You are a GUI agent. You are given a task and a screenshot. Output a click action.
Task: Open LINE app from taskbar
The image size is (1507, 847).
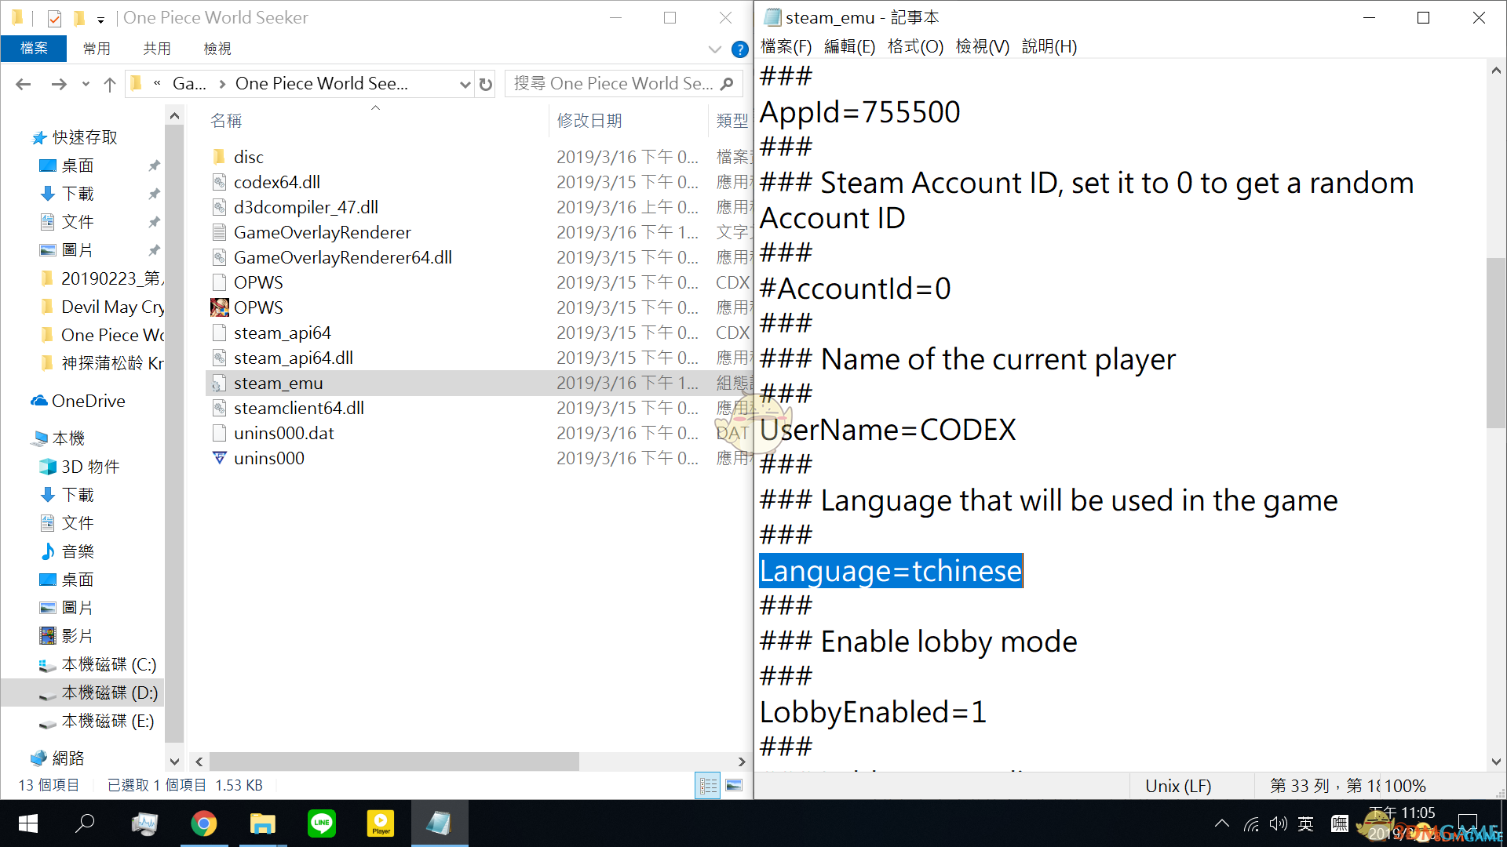(322, 823)
